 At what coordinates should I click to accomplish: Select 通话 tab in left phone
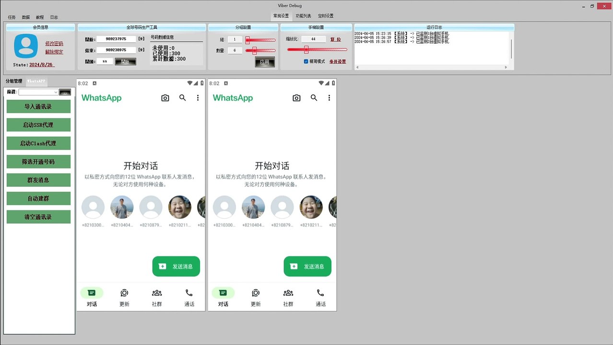pos(189,298)
